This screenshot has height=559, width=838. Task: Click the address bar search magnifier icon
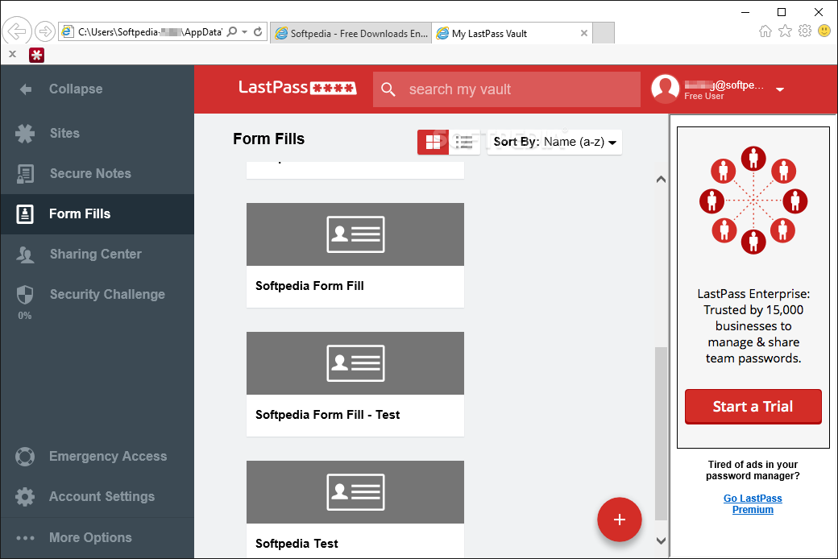(x=232, y=31)
